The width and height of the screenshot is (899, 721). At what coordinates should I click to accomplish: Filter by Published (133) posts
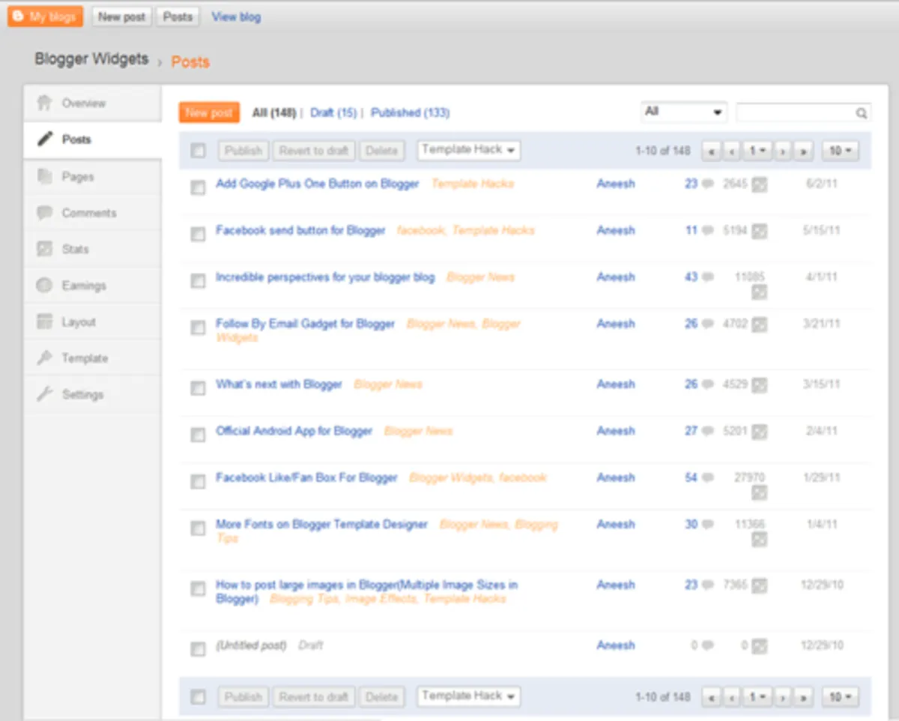click(x=410, y=112)
